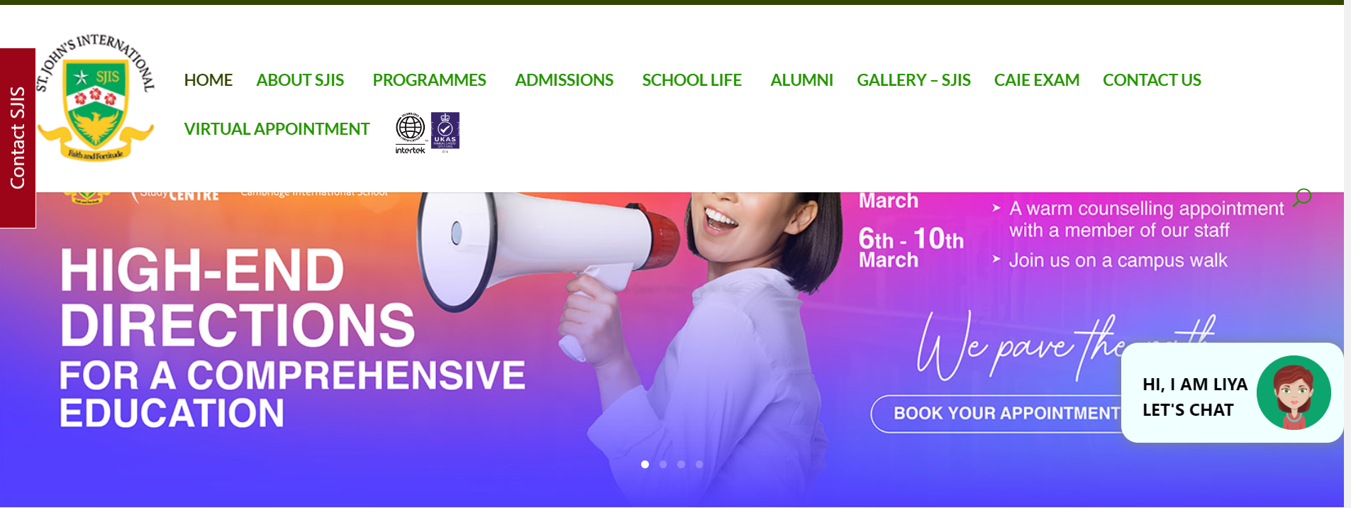This screenshot has height=508, width=1351.
Task: Open the red Contact SJIS side tab
Action: point(18,138)
